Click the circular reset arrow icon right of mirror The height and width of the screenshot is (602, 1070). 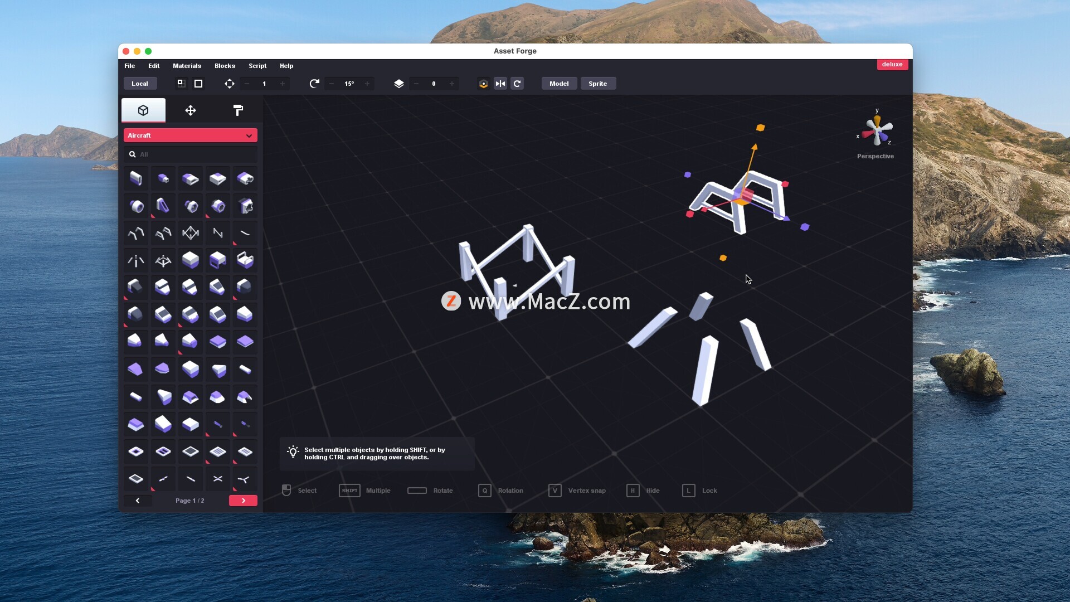(517, 84)
